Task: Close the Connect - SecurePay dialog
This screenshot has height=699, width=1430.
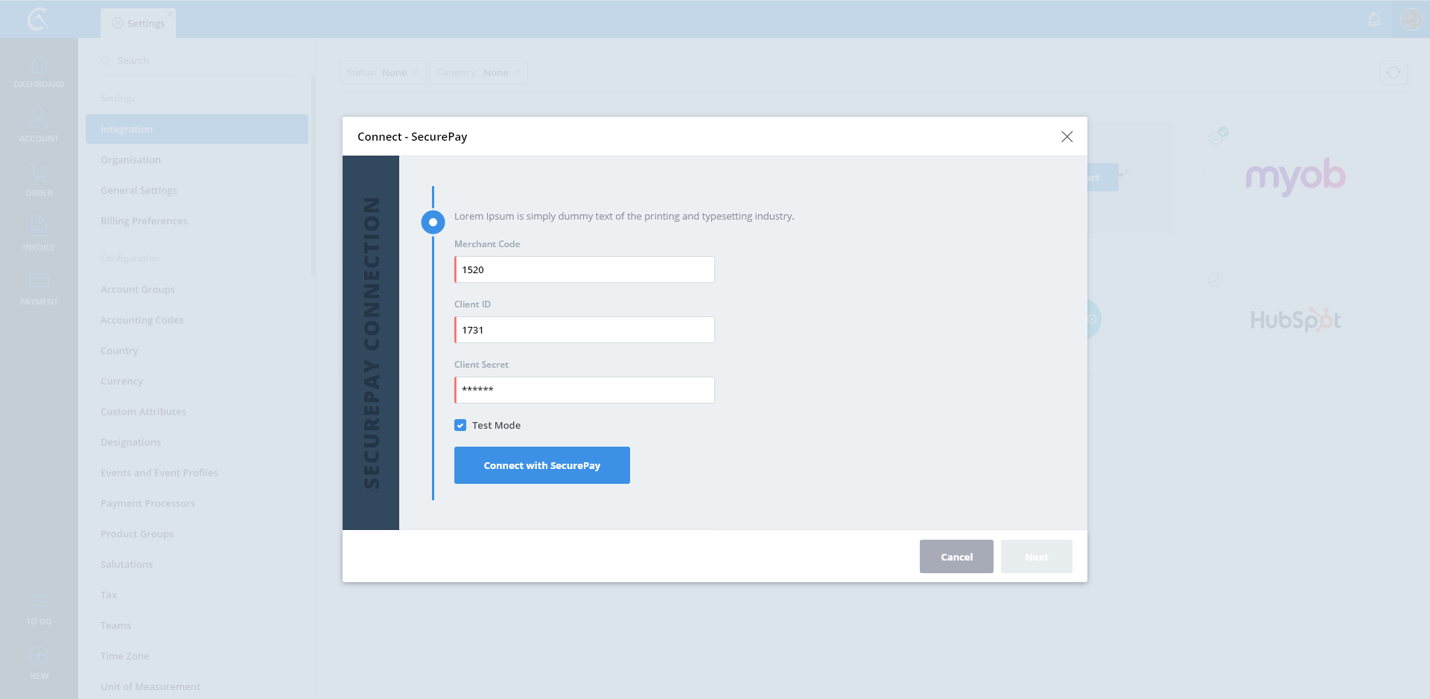Action: pyautogui.click(x=1067, y=136)
